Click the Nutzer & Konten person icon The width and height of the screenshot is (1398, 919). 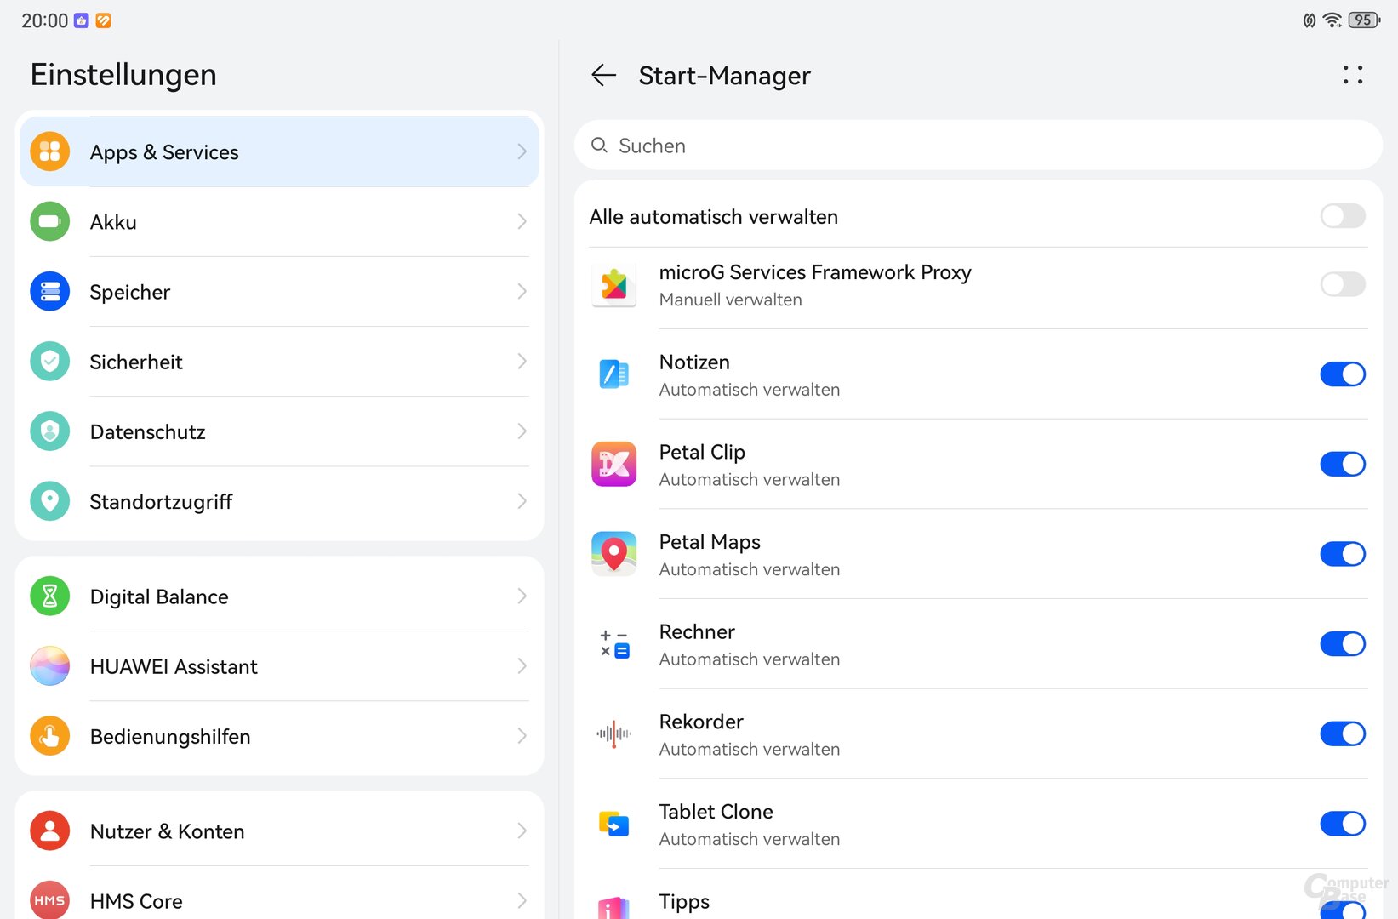click(49, 831)
